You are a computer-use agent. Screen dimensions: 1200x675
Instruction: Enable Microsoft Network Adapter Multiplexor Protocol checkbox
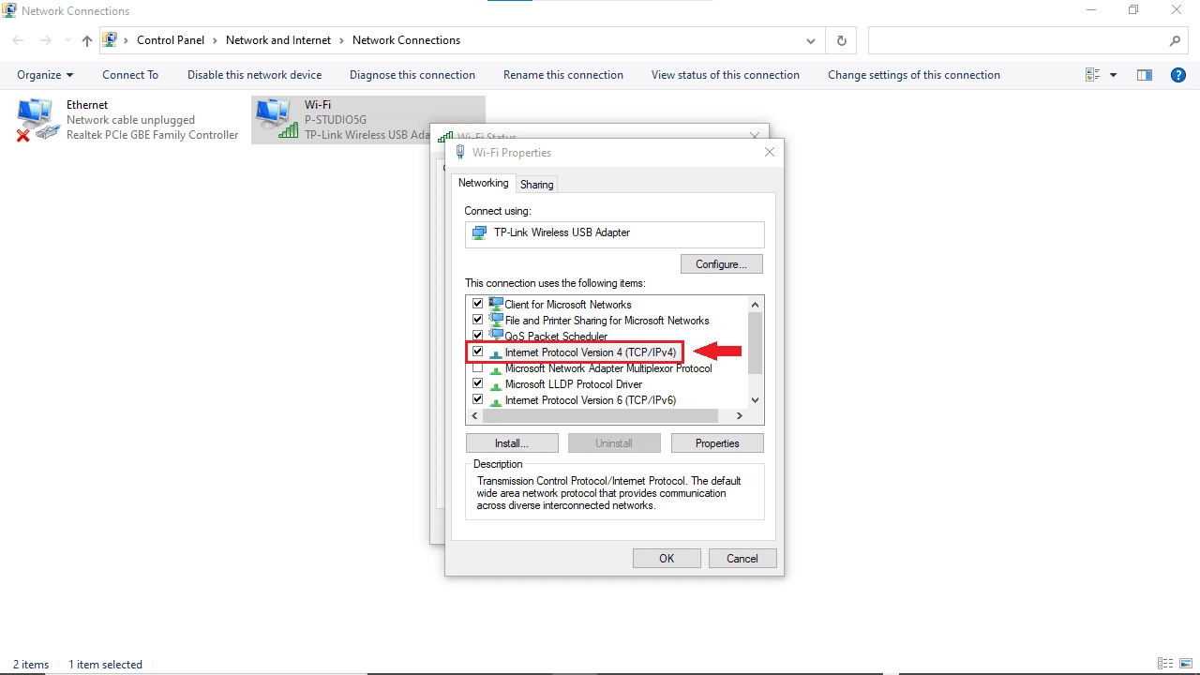click(x=477, y=367)
